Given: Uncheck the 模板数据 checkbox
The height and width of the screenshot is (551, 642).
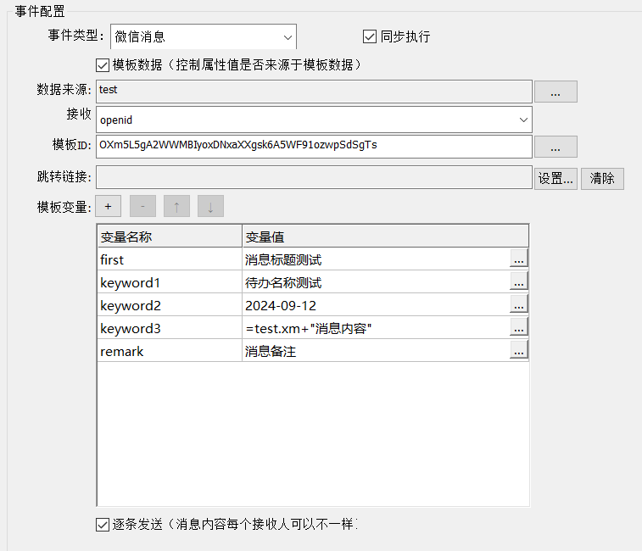Looking at the screenshot, I should (103, 64).
